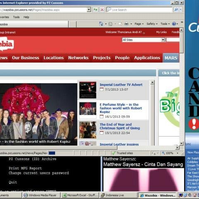Click the RSS feeds icon
The width and height of the screenshot is (199, 199).
tap(110, 24)
